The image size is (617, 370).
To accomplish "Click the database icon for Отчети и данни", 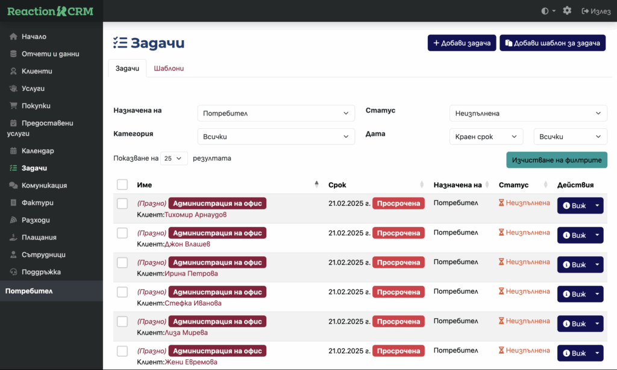I will pos(13,54).
